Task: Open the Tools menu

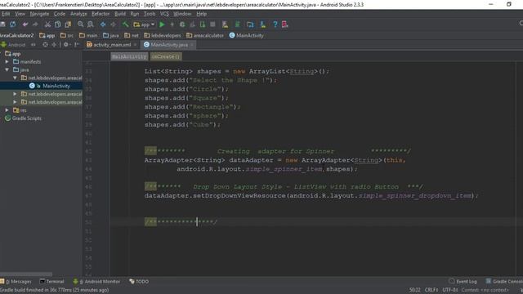Action: [x=150, y=14]
